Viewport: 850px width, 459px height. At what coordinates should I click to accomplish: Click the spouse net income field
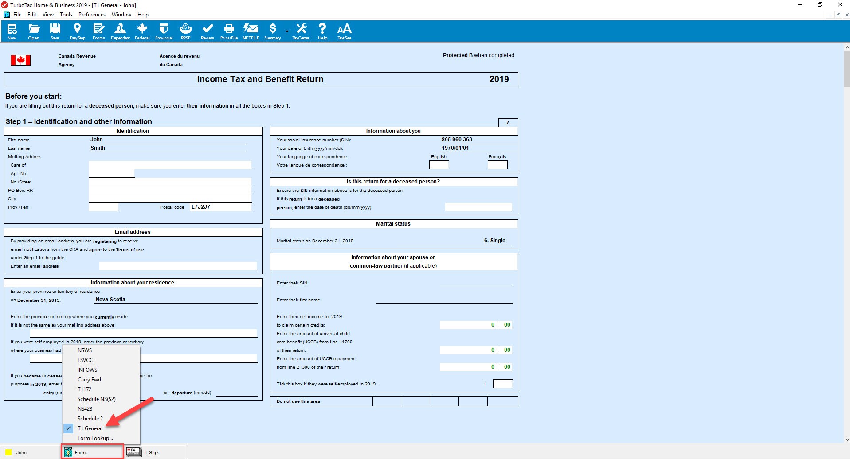(x=476, y=325)
